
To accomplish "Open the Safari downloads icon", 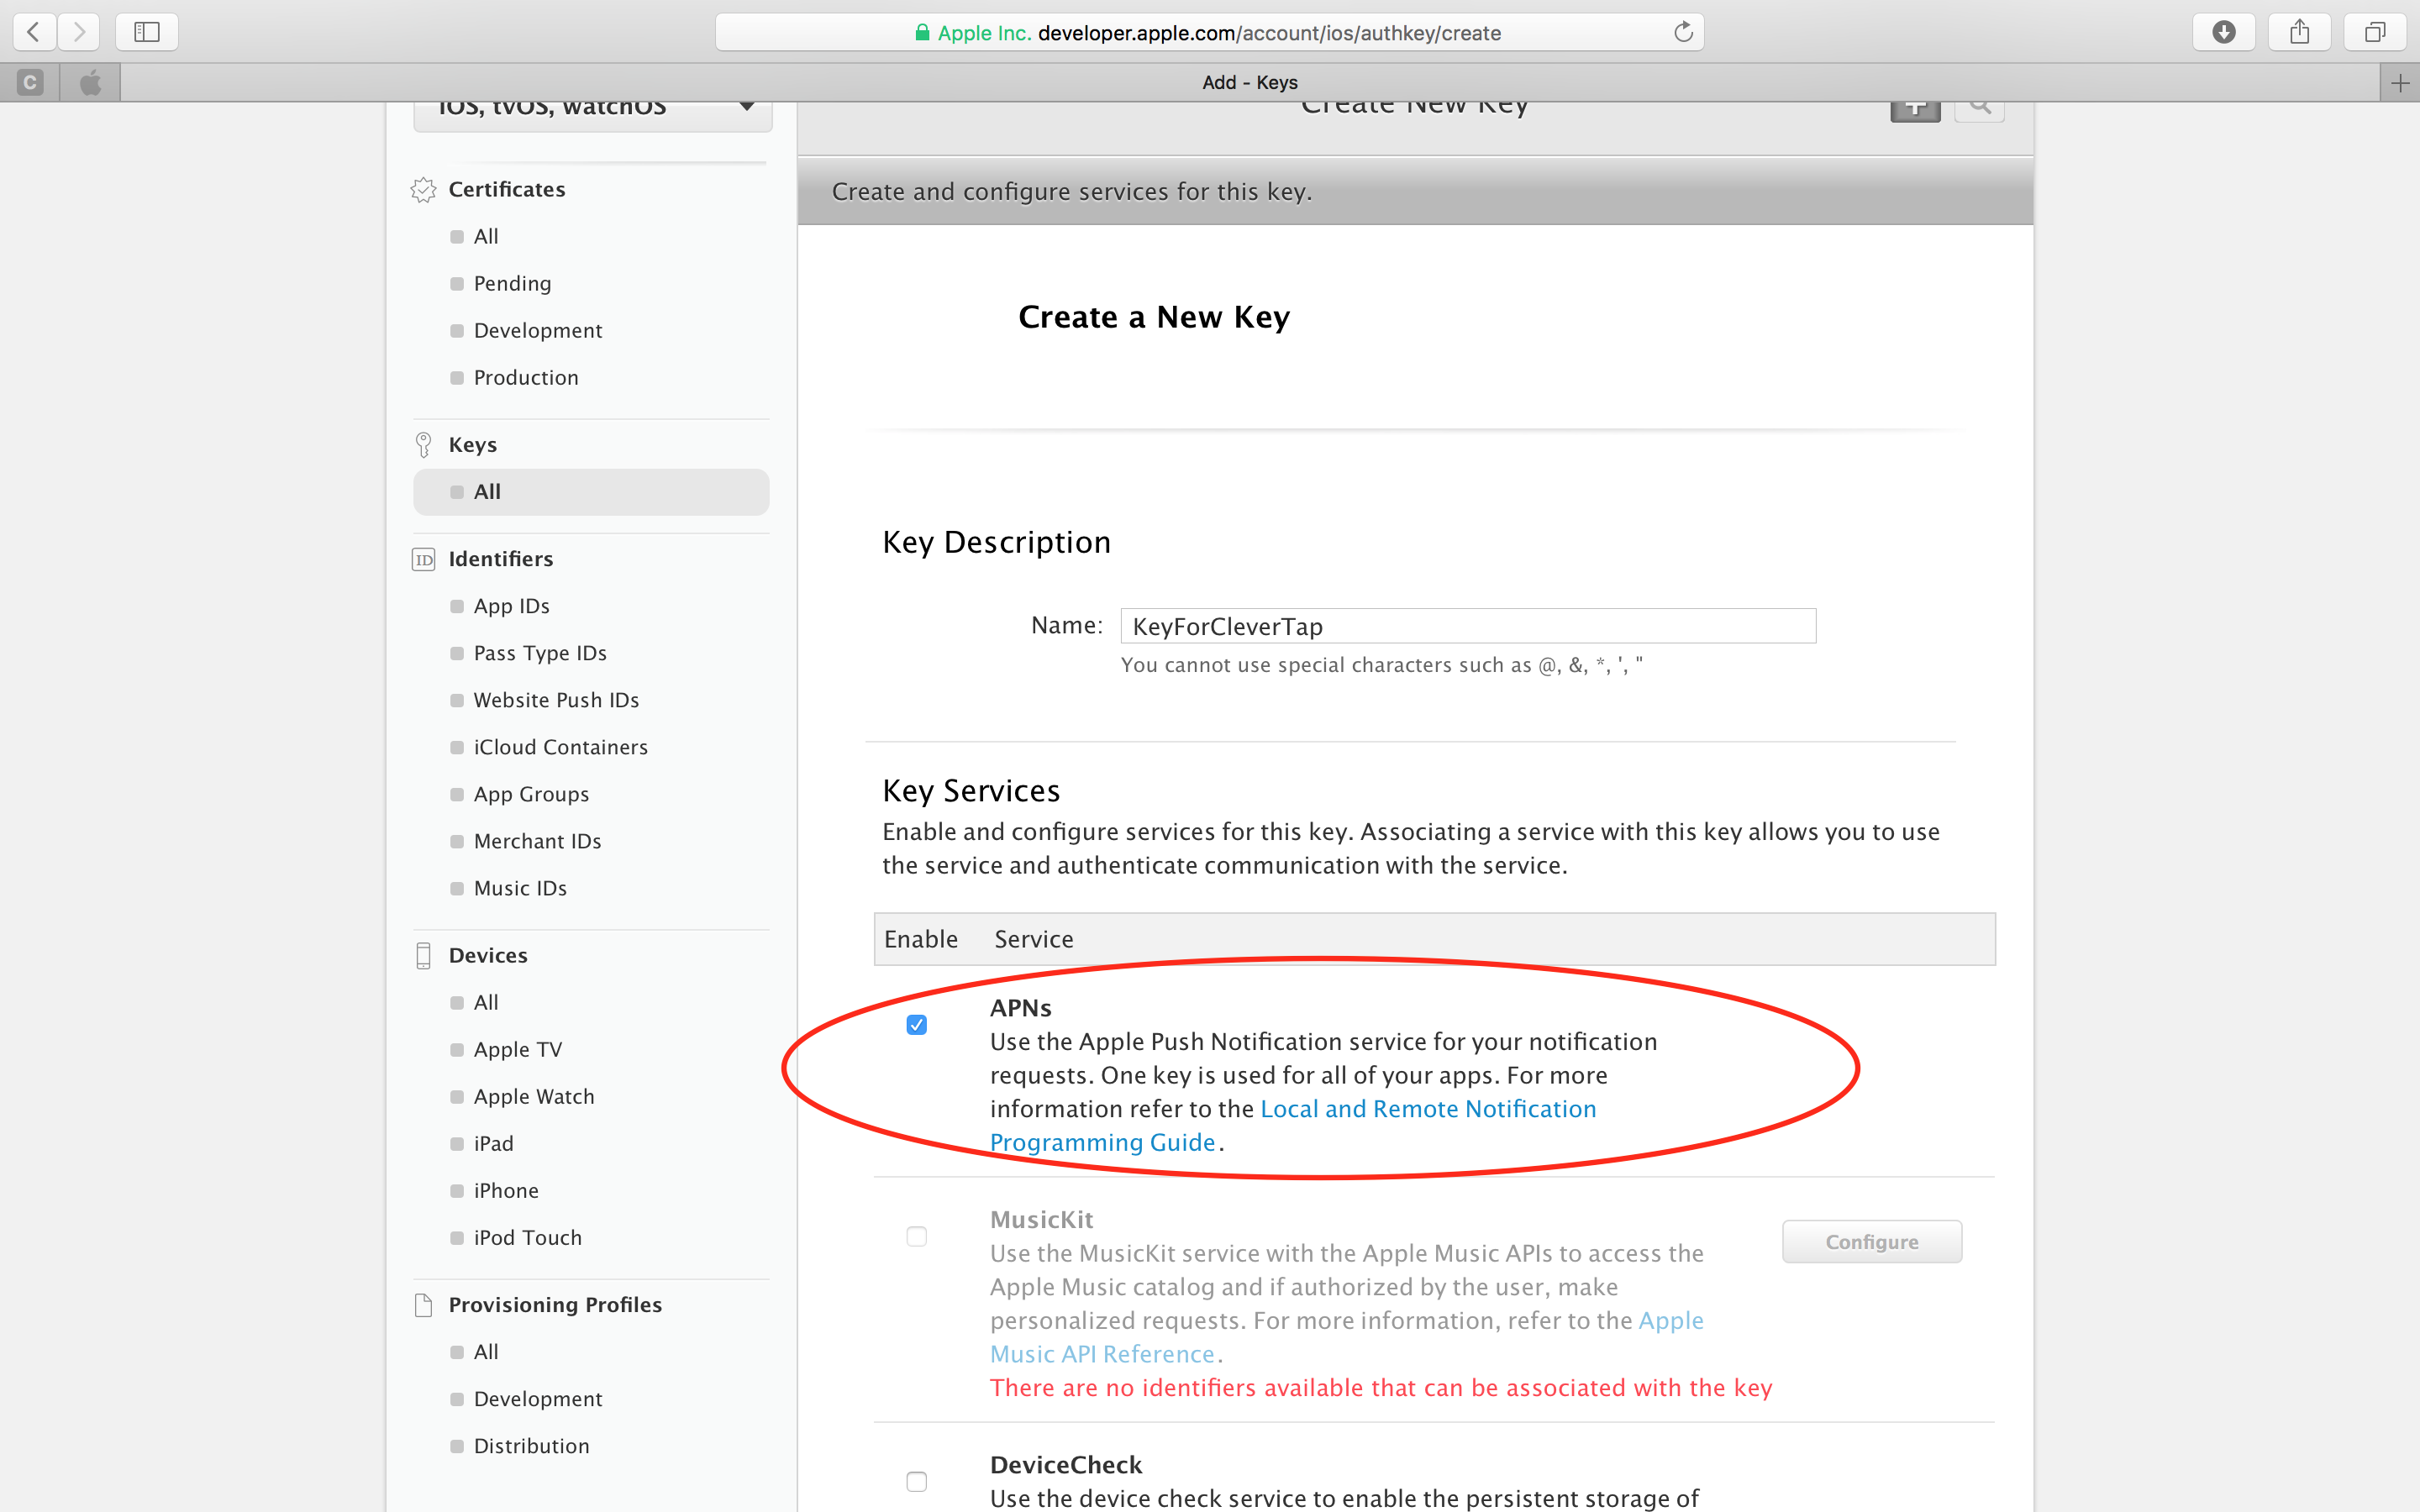I will click(2223, 32).
